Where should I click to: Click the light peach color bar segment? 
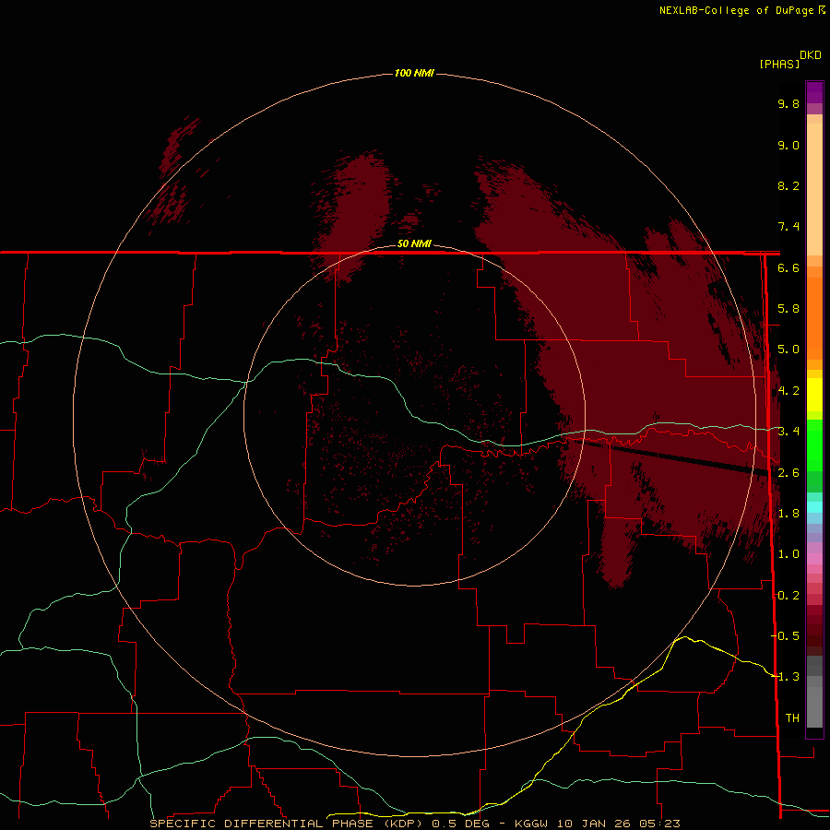(x=814, y=189)
